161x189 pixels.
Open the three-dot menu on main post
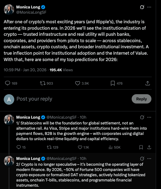[x=149, y=7]
